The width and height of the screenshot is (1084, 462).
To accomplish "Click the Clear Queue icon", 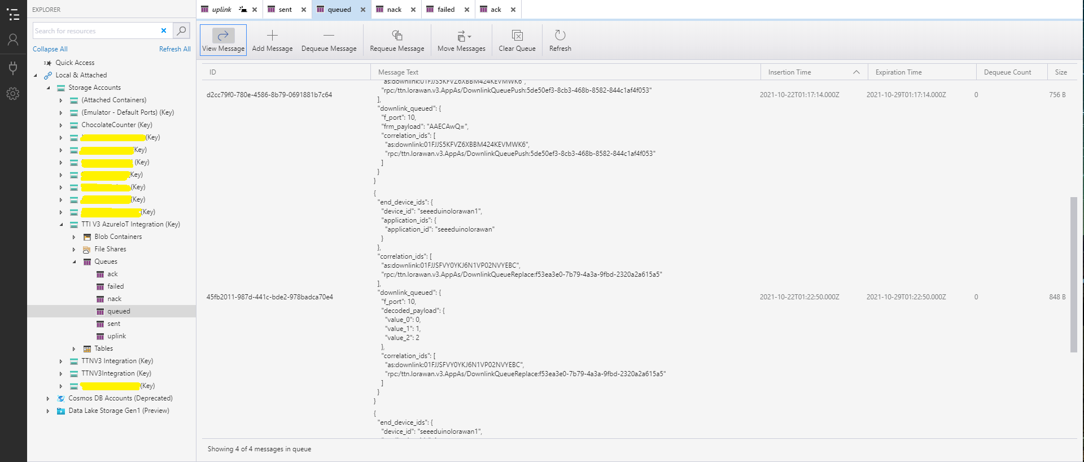I will [517, 36].
